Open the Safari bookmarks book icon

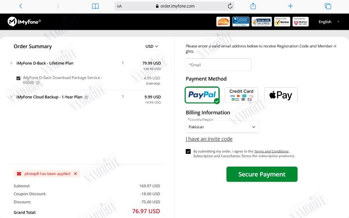[x=95, y=6]
